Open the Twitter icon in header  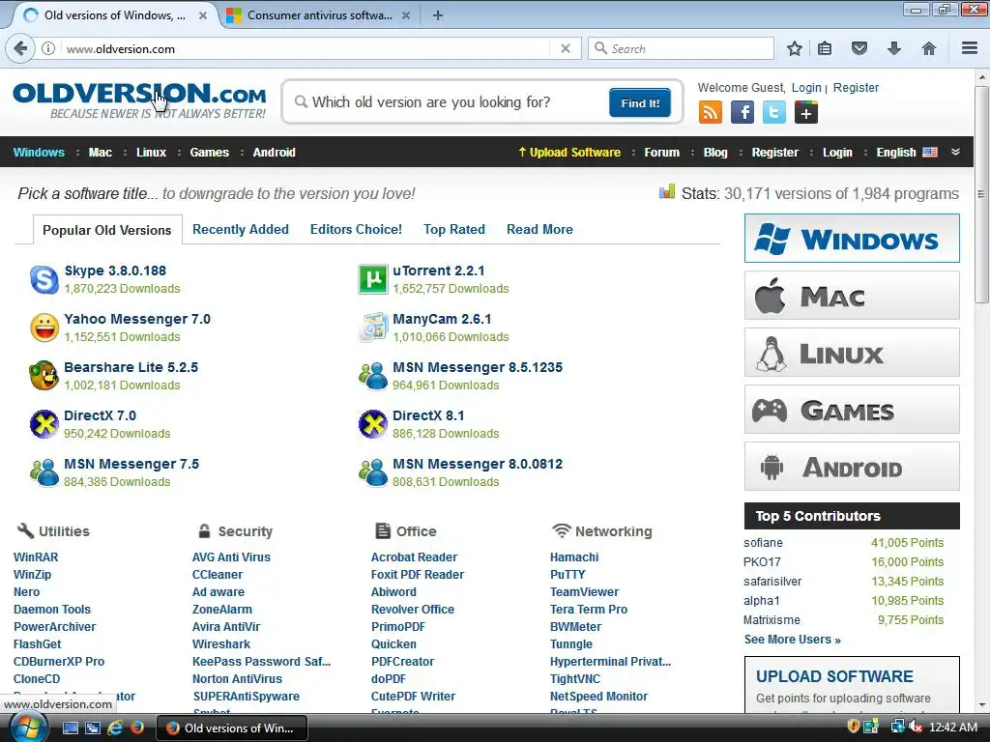point(774,113)
